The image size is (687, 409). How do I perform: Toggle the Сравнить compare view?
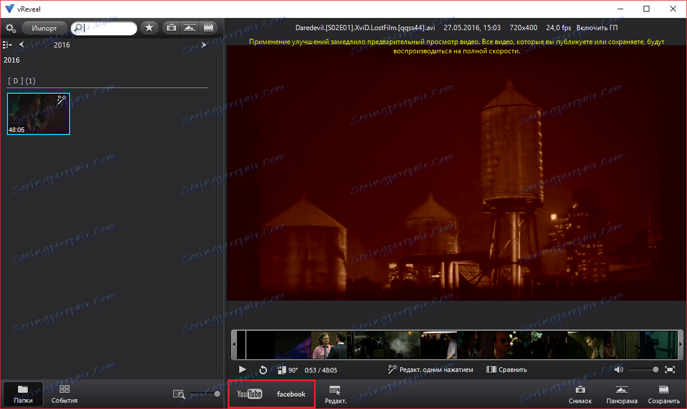(507, 370)
